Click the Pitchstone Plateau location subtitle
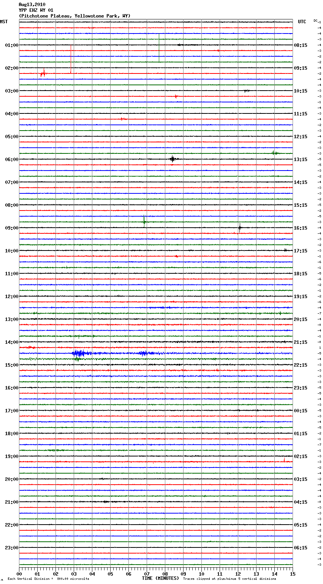 [x=74, y=16]
